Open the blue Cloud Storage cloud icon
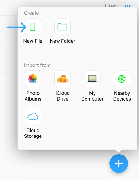Viewport: 139px width, 180px height. 33,116
